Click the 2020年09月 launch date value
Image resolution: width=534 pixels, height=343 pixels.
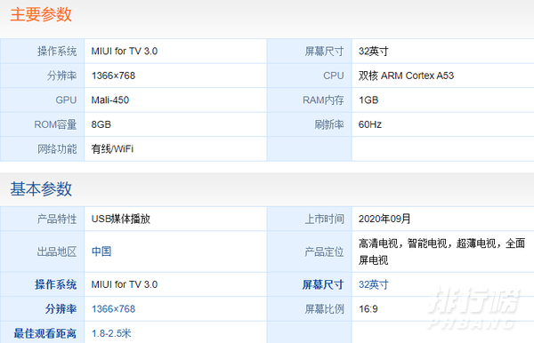(x=384, y=219)
